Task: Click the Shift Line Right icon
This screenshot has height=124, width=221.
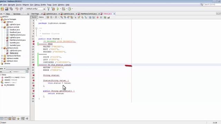Action: [93, 17]
